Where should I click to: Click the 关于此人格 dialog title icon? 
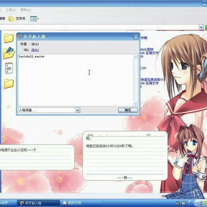(20, 36)
